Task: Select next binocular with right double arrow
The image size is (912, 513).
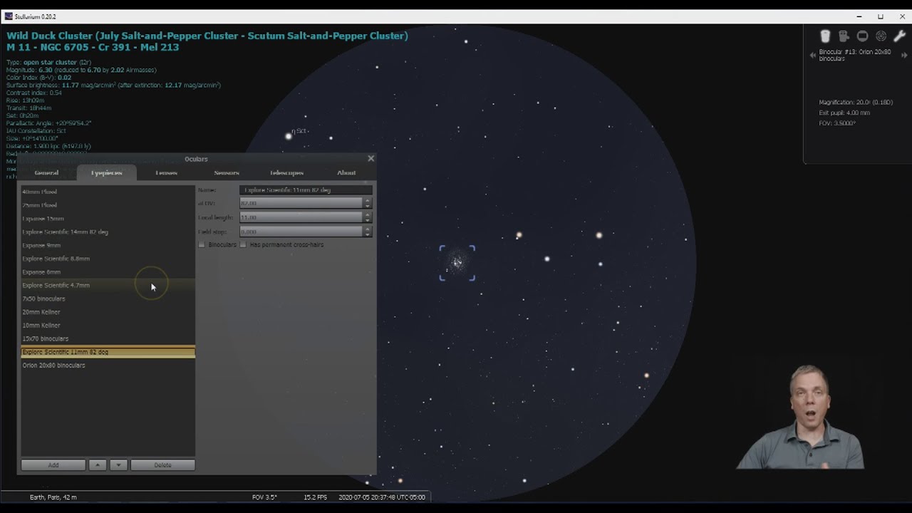Action: (x=904, y=55)
